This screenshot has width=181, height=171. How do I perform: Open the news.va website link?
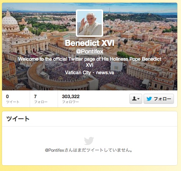tap(105, 73)
